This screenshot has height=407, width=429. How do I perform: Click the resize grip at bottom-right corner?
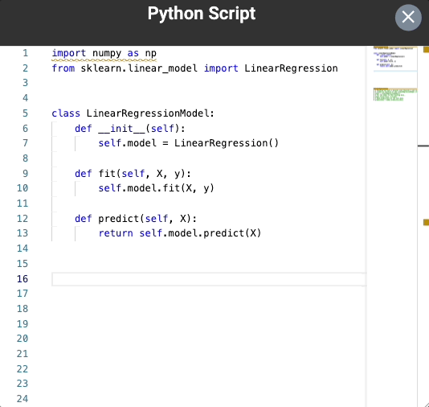click(426, 404)
